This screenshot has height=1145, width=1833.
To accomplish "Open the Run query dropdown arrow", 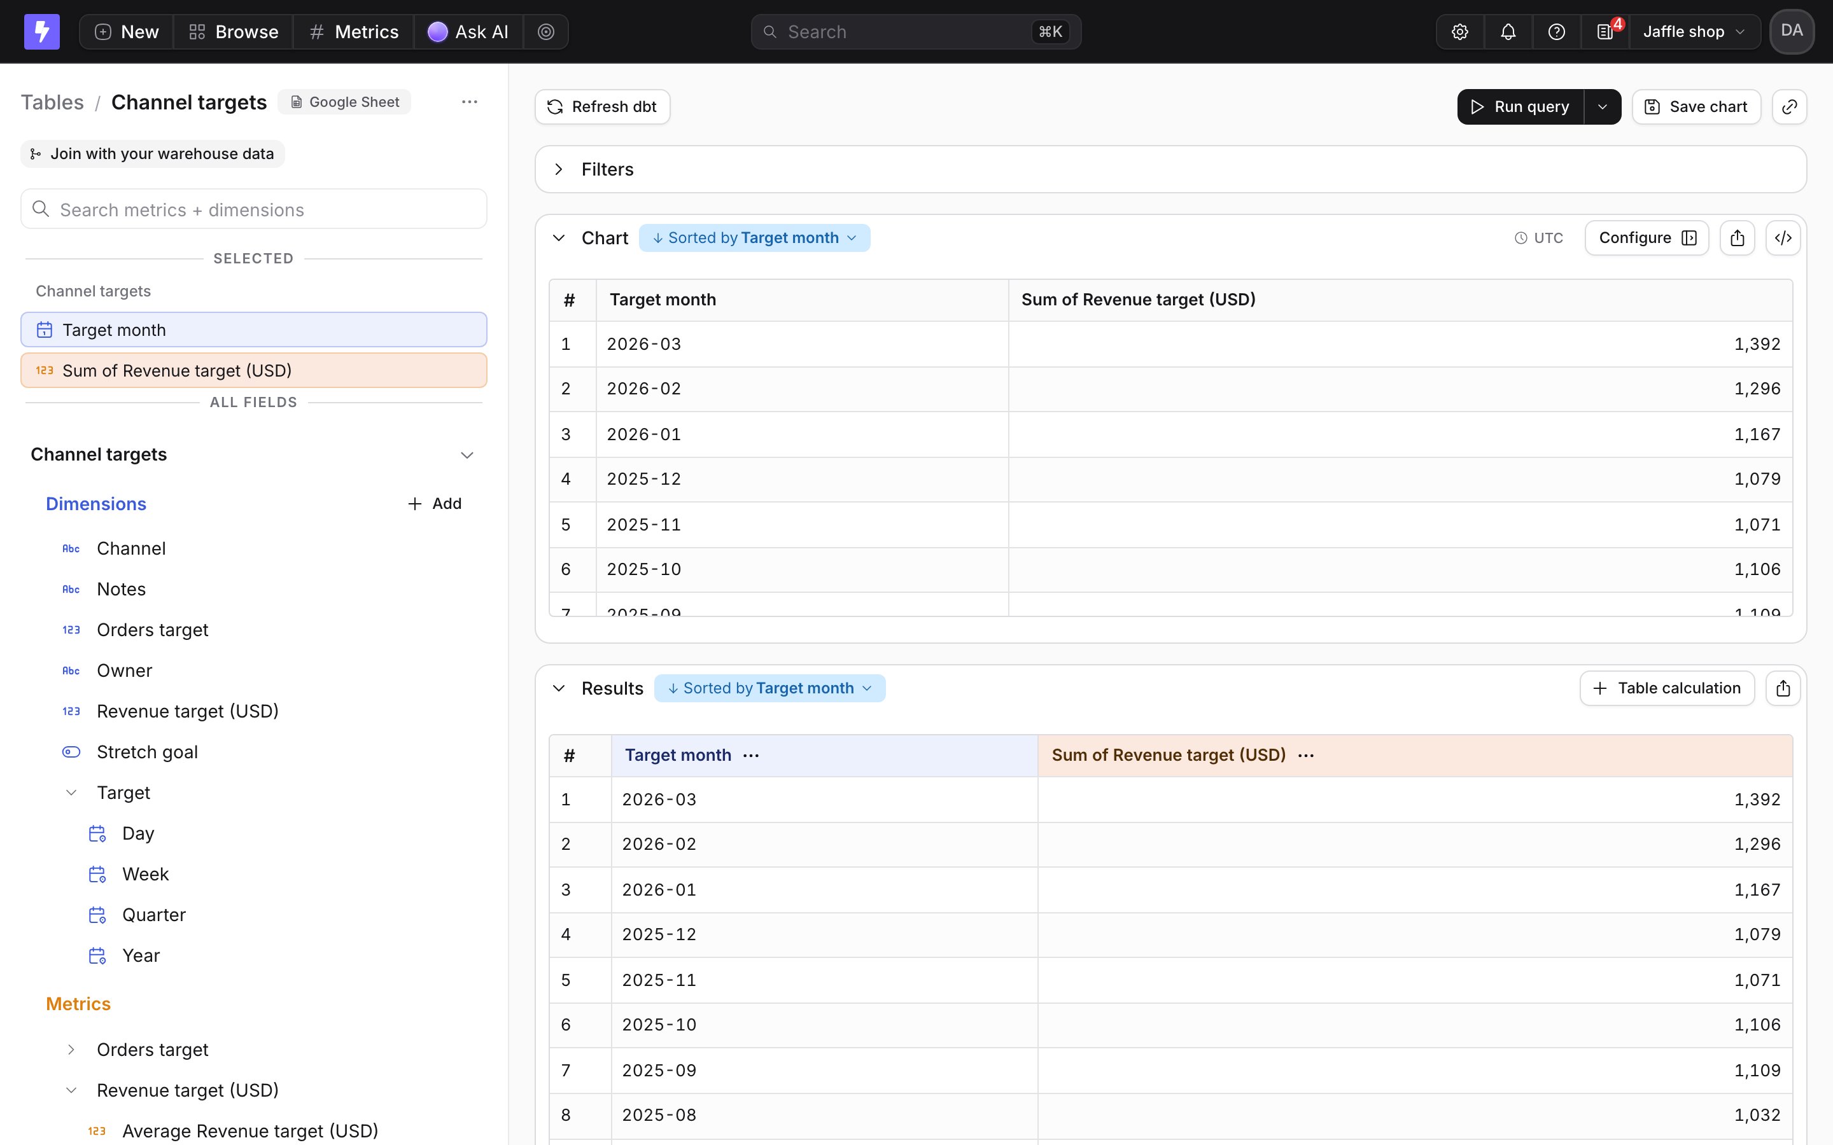I will click(x=1602, y=107).
